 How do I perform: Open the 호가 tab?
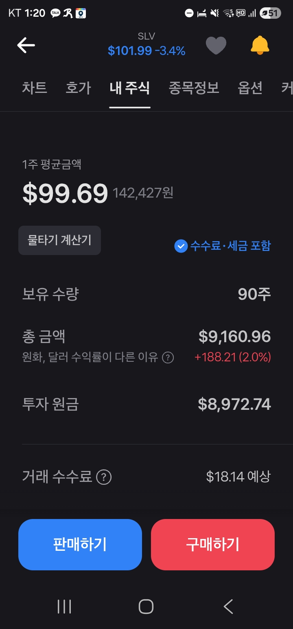[x=78, y=88]
